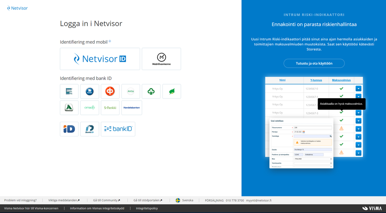Sort by Nimi column header

[282, 80]
